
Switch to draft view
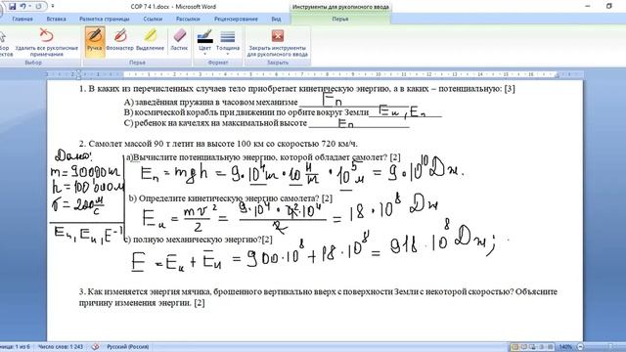coord(550,346)
